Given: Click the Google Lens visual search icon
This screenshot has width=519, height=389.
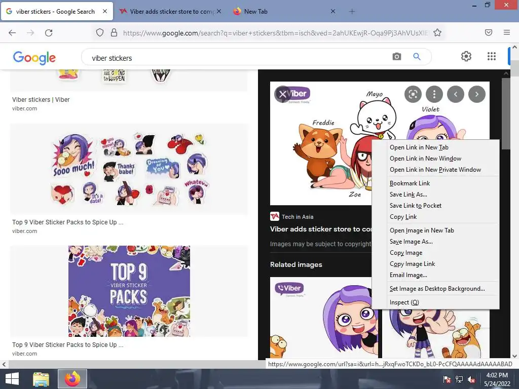Looking at the screenshot, I should tap(413, 94).
